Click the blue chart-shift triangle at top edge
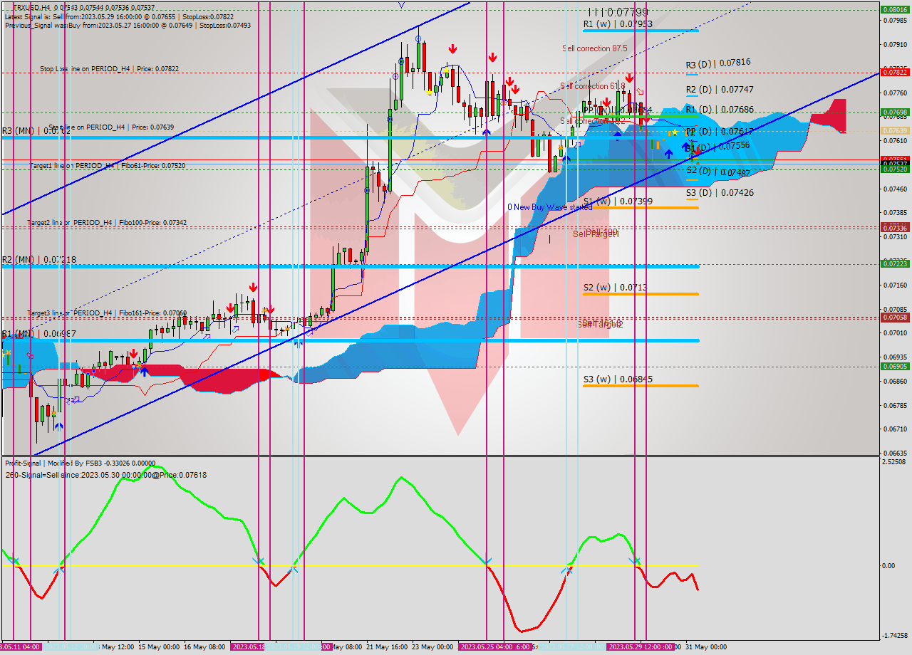Screen dimensions: 912x655 click(x=401, y=4)
